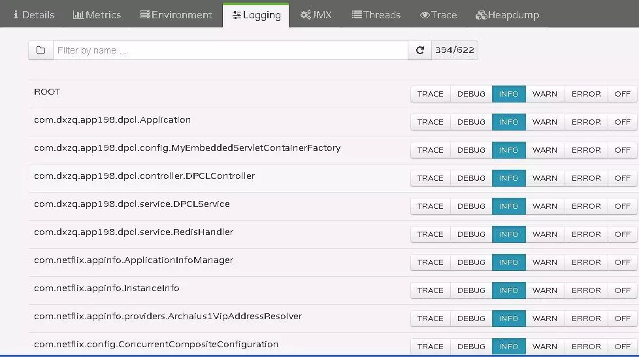Open the JMX tab

point(316,14)
